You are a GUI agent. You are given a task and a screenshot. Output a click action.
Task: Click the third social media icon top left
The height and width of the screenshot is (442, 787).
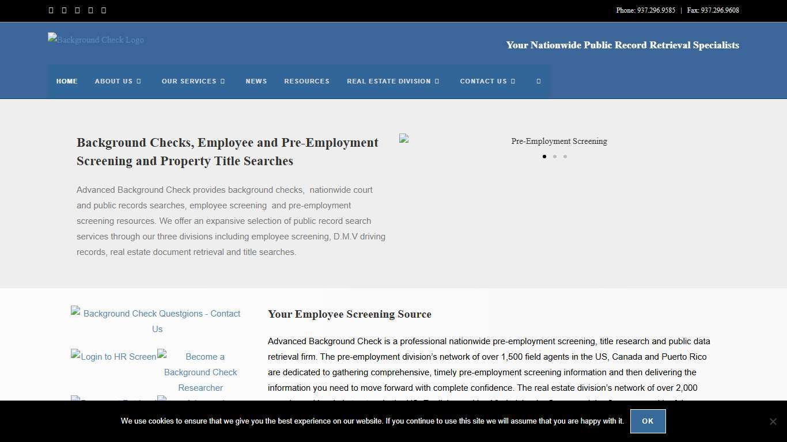(77, 10)
